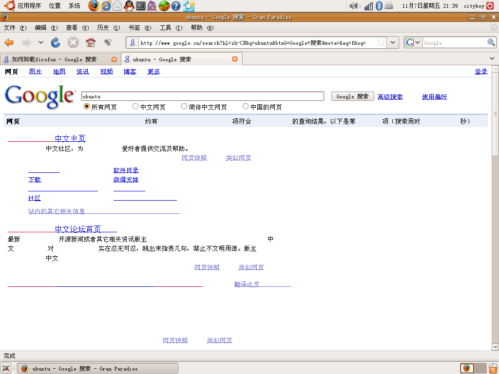Viewport: 499px width, 374px height.
Task: Open the blue globe browser launcher in top panel
Action: [106, 6]
